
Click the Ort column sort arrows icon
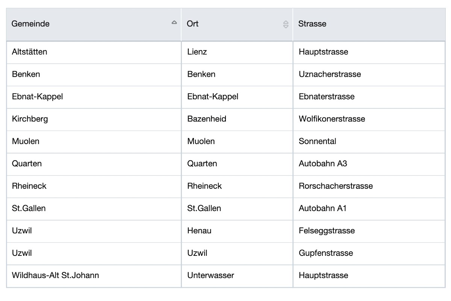coord(286,24)
